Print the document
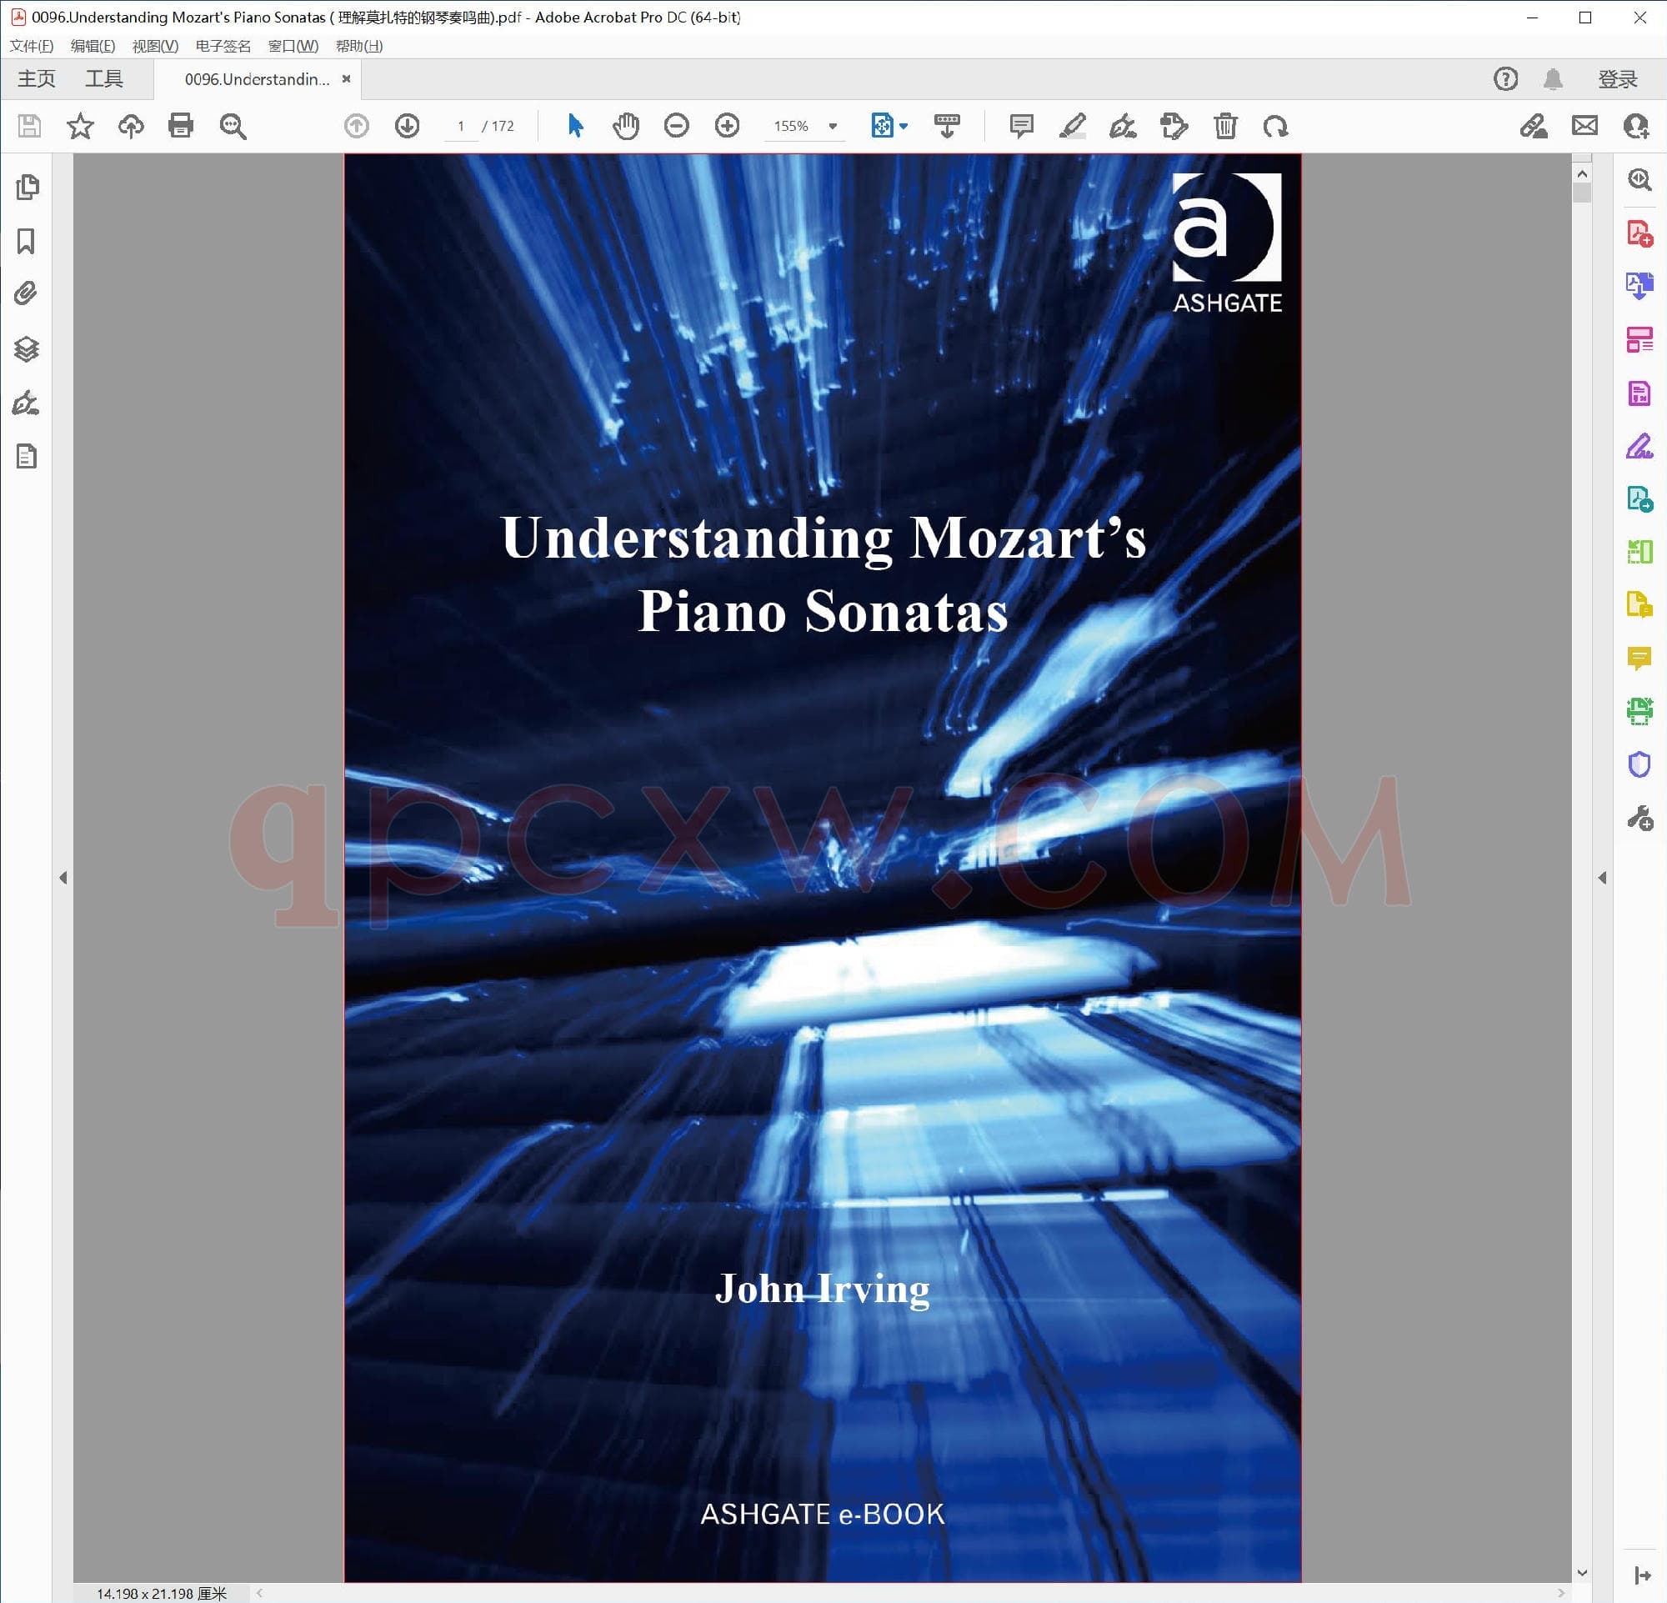This screenshot has width=1667, height=1603. click(x=181, y=126)
